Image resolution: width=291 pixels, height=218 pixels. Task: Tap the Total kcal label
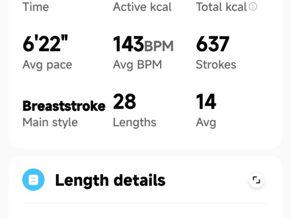222,7
